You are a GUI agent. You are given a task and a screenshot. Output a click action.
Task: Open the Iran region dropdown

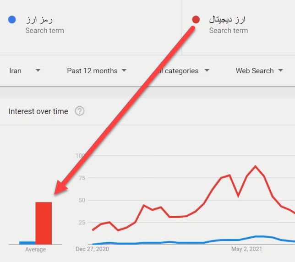(25, 71)
